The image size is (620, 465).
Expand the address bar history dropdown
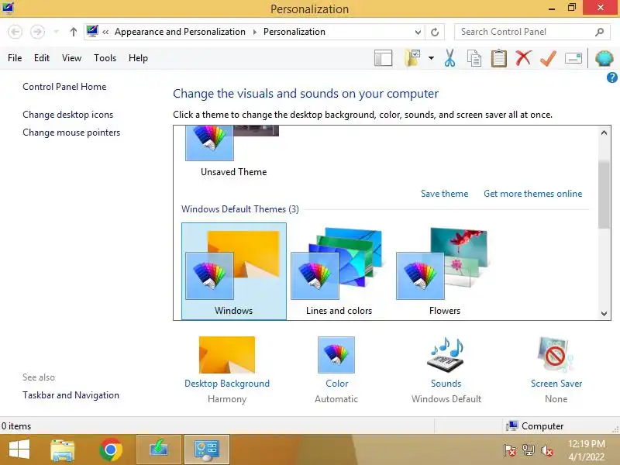click(418, 32)
